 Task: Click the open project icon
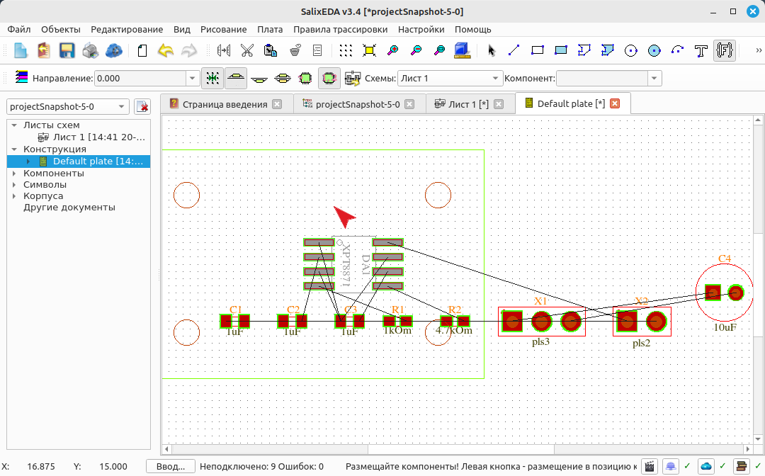[x=43, y=50]
